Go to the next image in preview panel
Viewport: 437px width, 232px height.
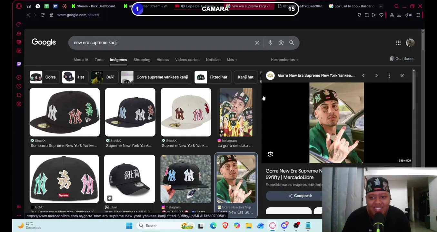[376, 75]
